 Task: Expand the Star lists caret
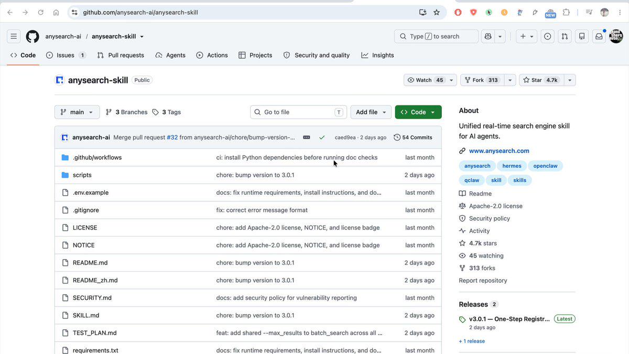click(570, 80)
